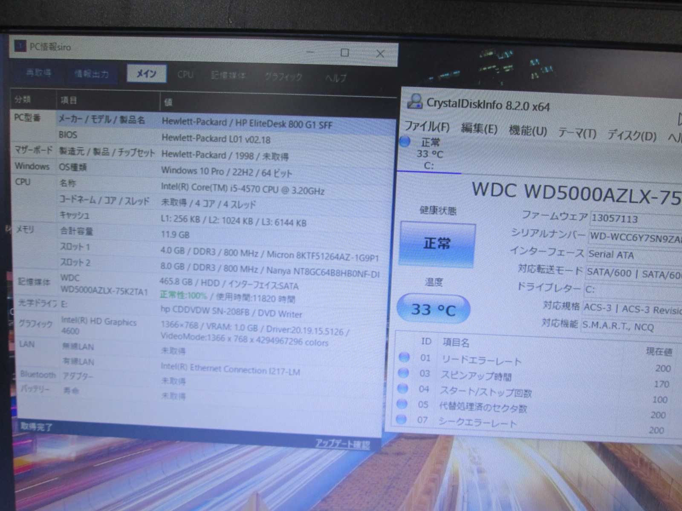Maximize the PC情報siro window
The image size is (682, 511).
pyautogui.click(x=345, y=52)
